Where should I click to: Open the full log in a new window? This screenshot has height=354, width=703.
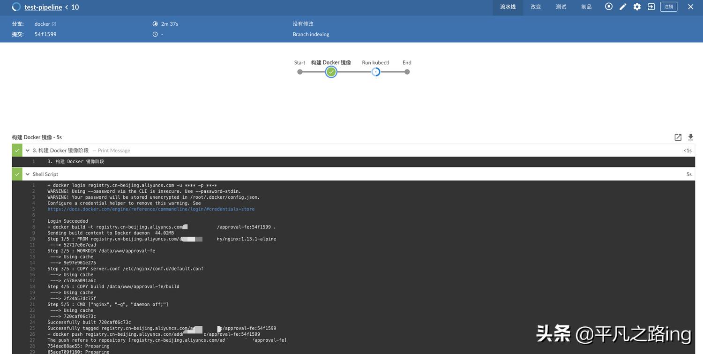(x=678, y=137)
